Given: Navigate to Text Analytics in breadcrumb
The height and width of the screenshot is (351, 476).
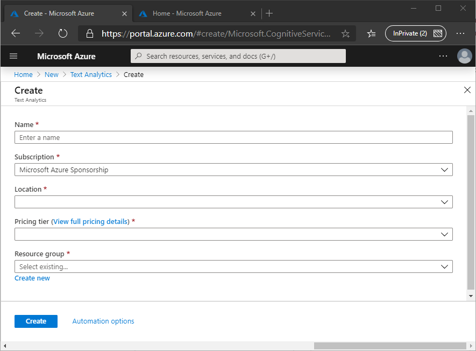Looking at the screenshot, I should click(91, 75).
